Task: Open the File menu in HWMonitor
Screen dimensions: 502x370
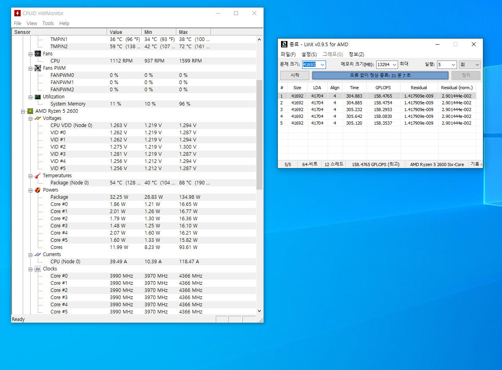Action: 18,23
